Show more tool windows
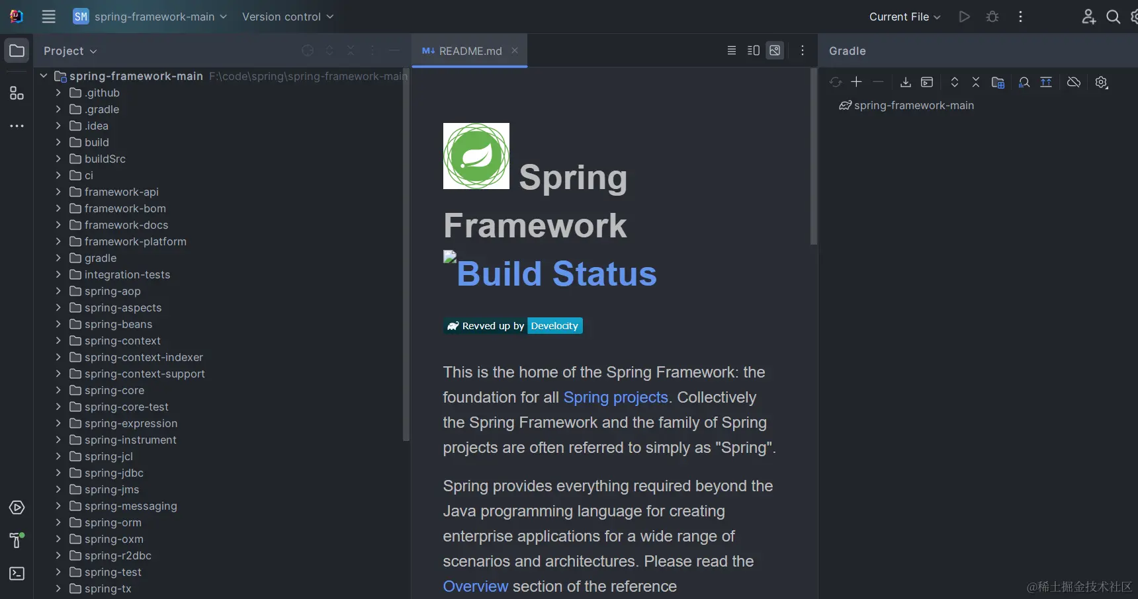1138x599 pixels. pos(17,126)
